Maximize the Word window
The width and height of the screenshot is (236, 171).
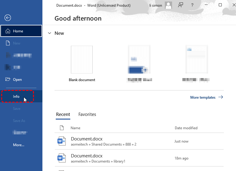220,5
